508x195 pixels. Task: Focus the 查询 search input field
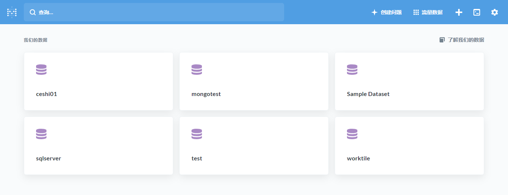point(154,12)
